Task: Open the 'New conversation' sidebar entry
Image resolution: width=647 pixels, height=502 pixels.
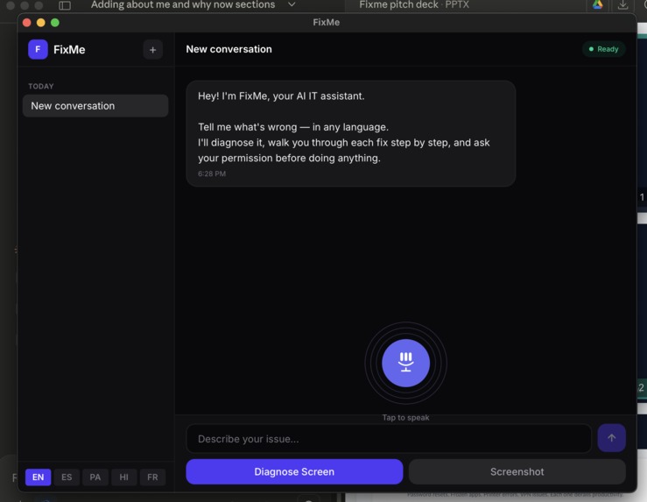Action: [95, 106]
